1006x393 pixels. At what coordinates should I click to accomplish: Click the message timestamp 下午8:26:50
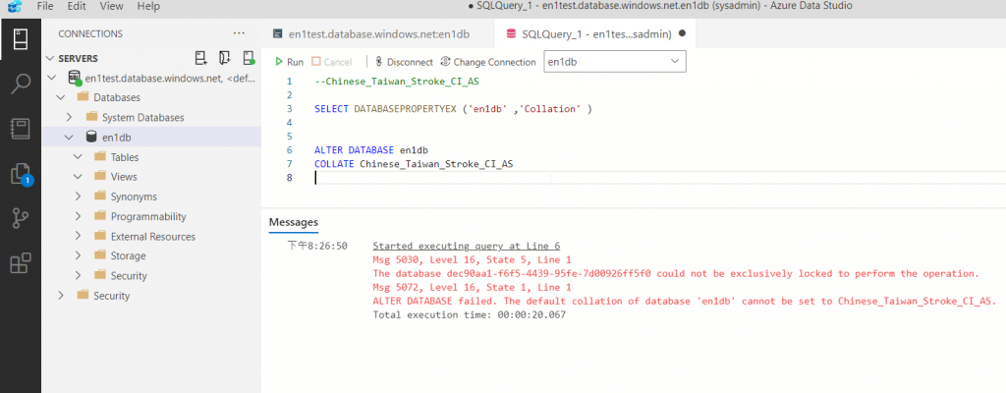(x=317, y=246)
